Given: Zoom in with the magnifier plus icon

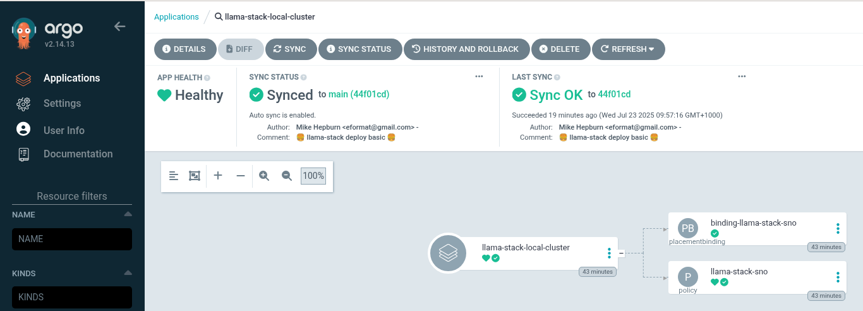Looking at the screenshot, I should click(x=264, y=176).
